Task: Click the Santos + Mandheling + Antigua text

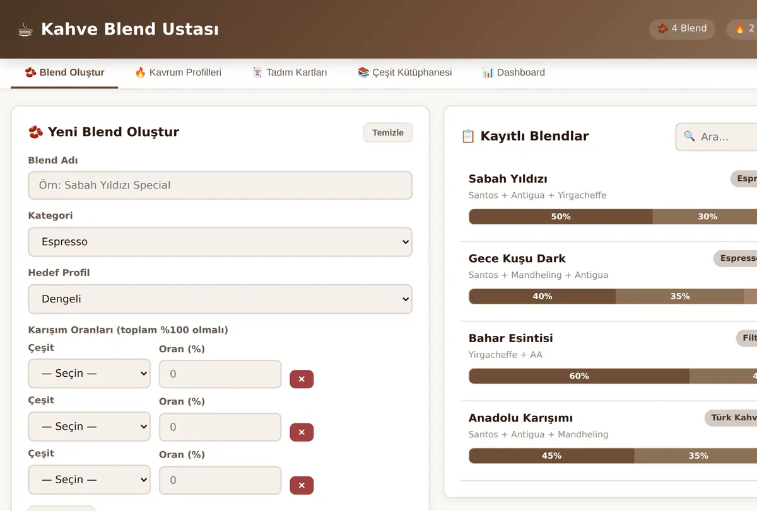Action: pos(539,275)
